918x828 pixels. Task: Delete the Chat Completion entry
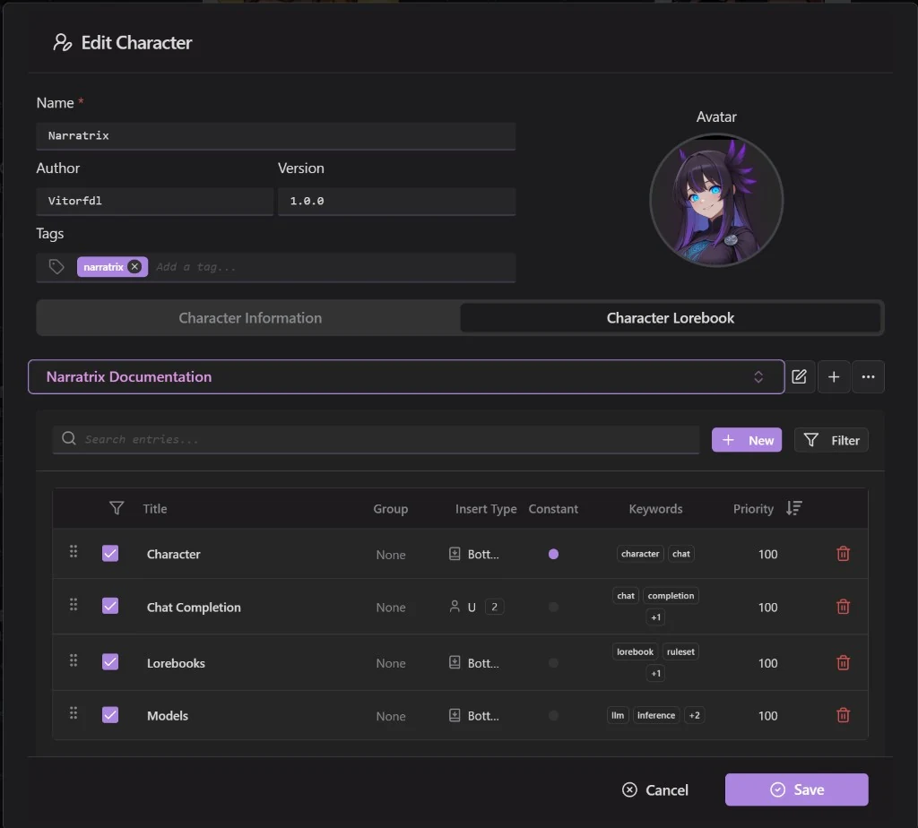(x=843, y=607)
